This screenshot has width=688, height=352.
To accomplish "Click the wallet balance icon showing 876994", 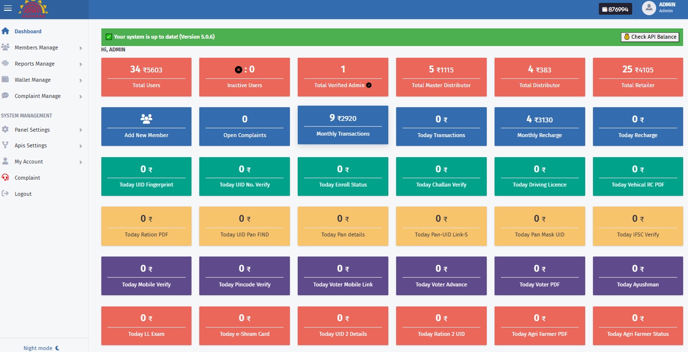I will (604, 8).
